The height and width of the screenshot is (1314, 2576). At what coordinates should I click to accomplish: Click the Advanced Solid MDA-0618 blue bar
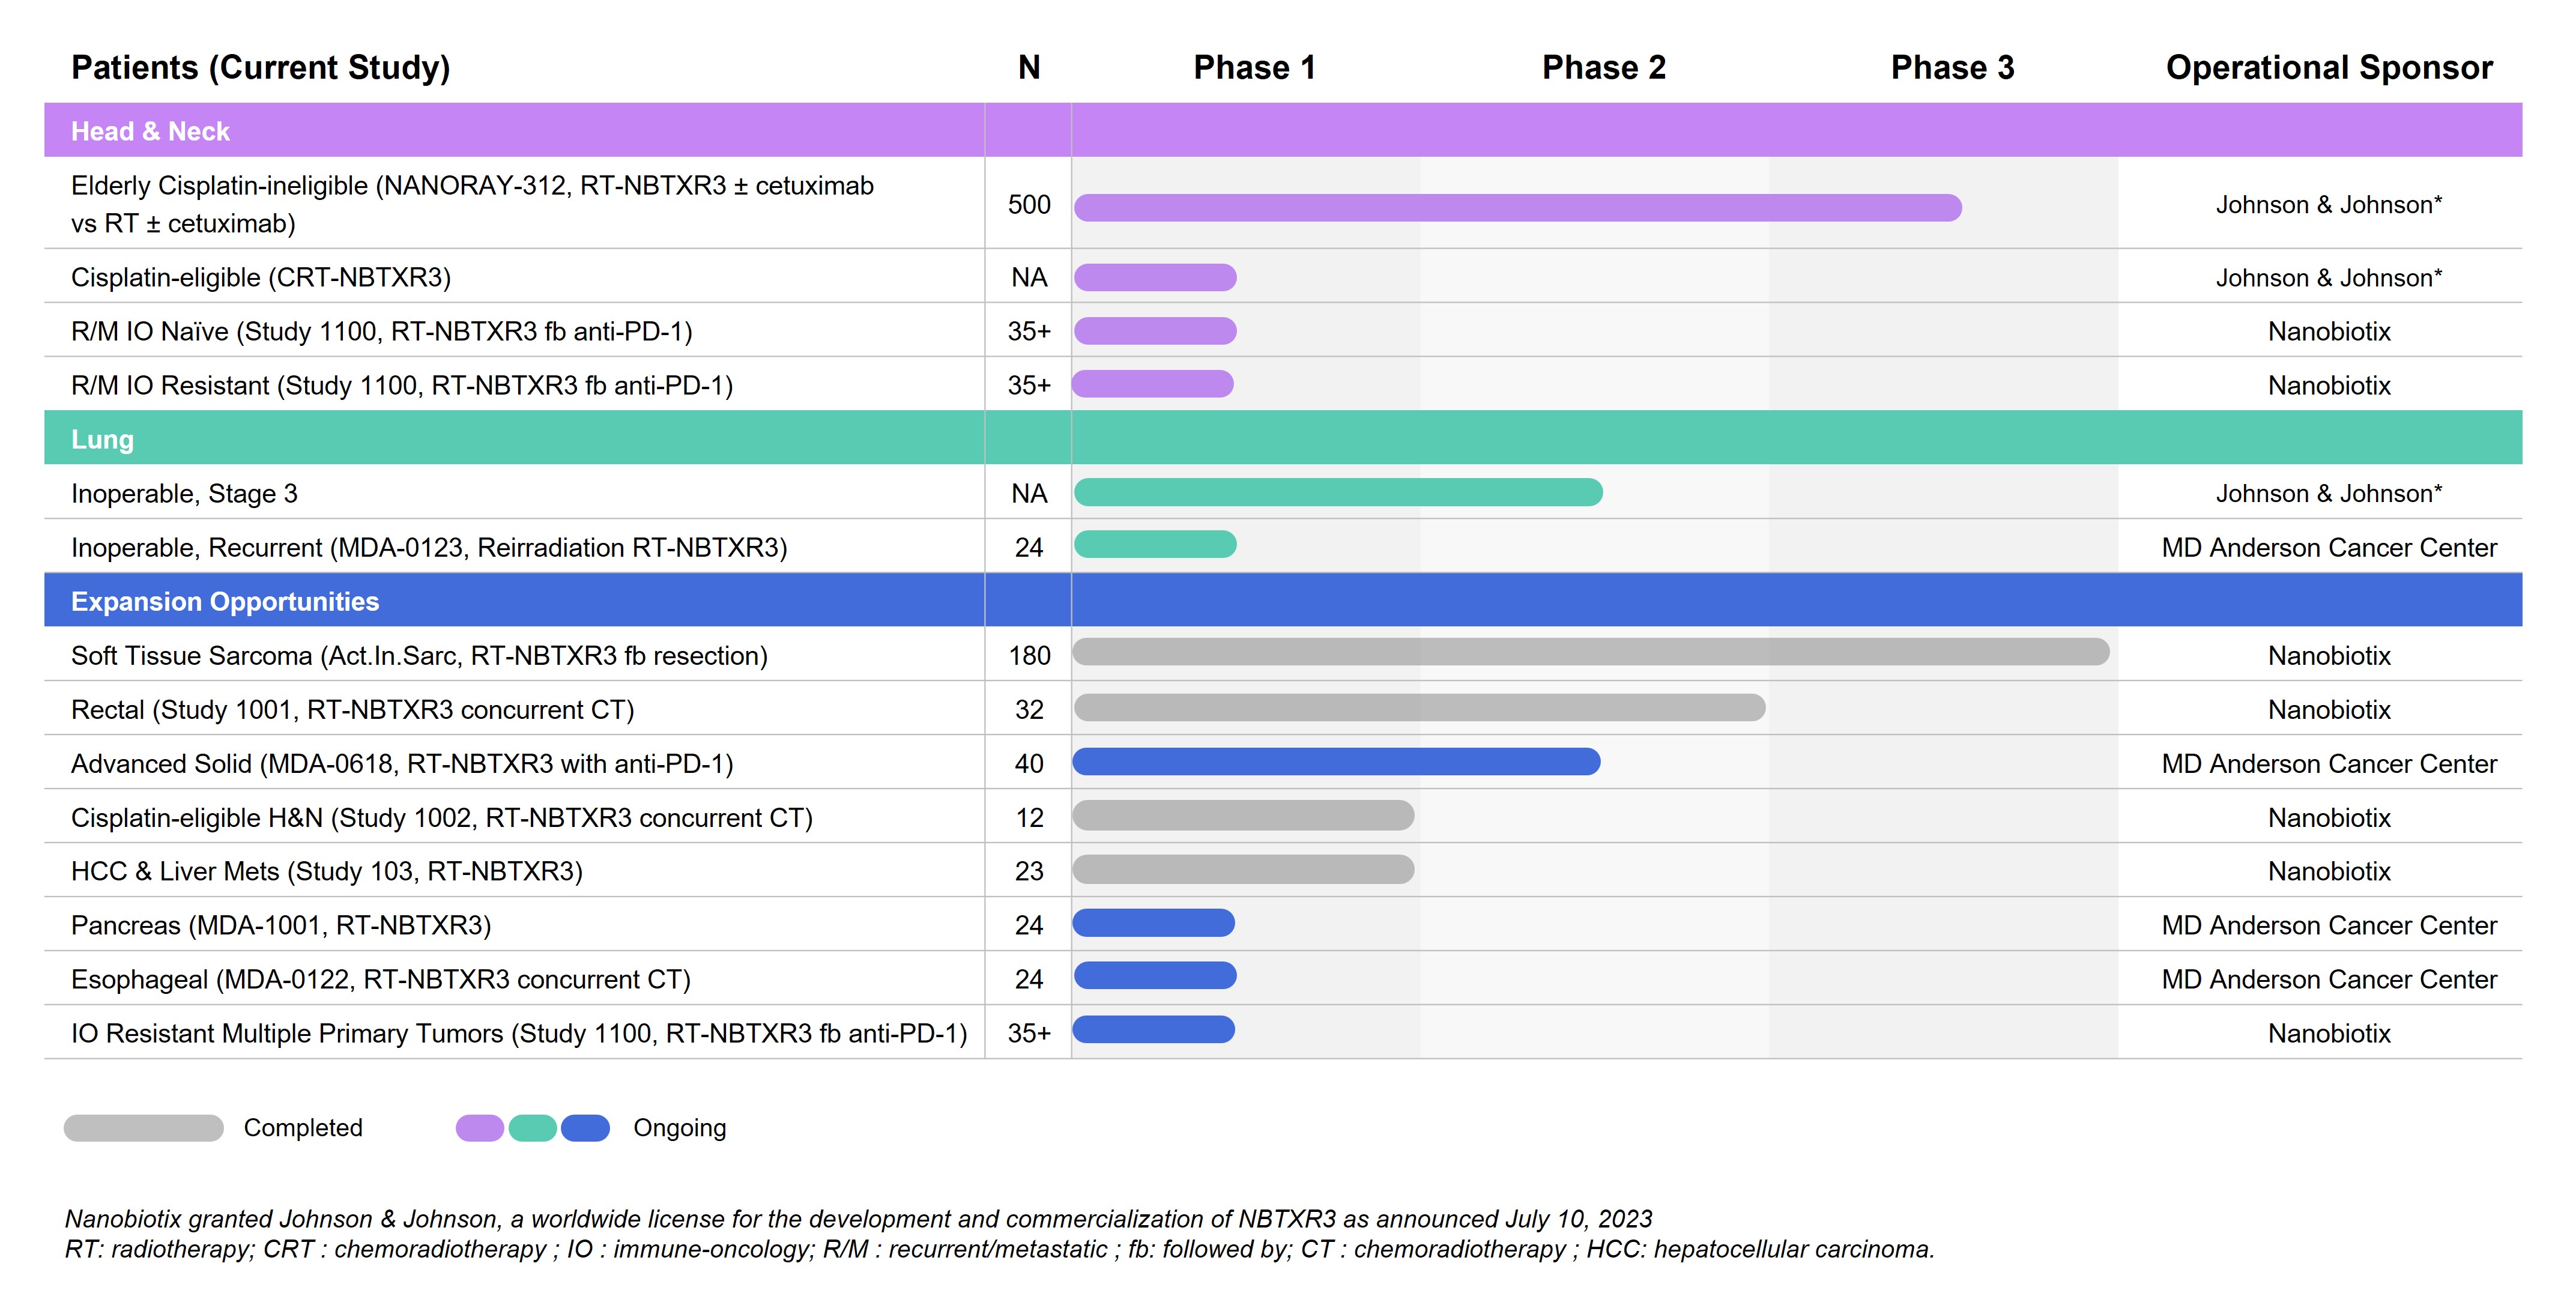click(1335, 762)
